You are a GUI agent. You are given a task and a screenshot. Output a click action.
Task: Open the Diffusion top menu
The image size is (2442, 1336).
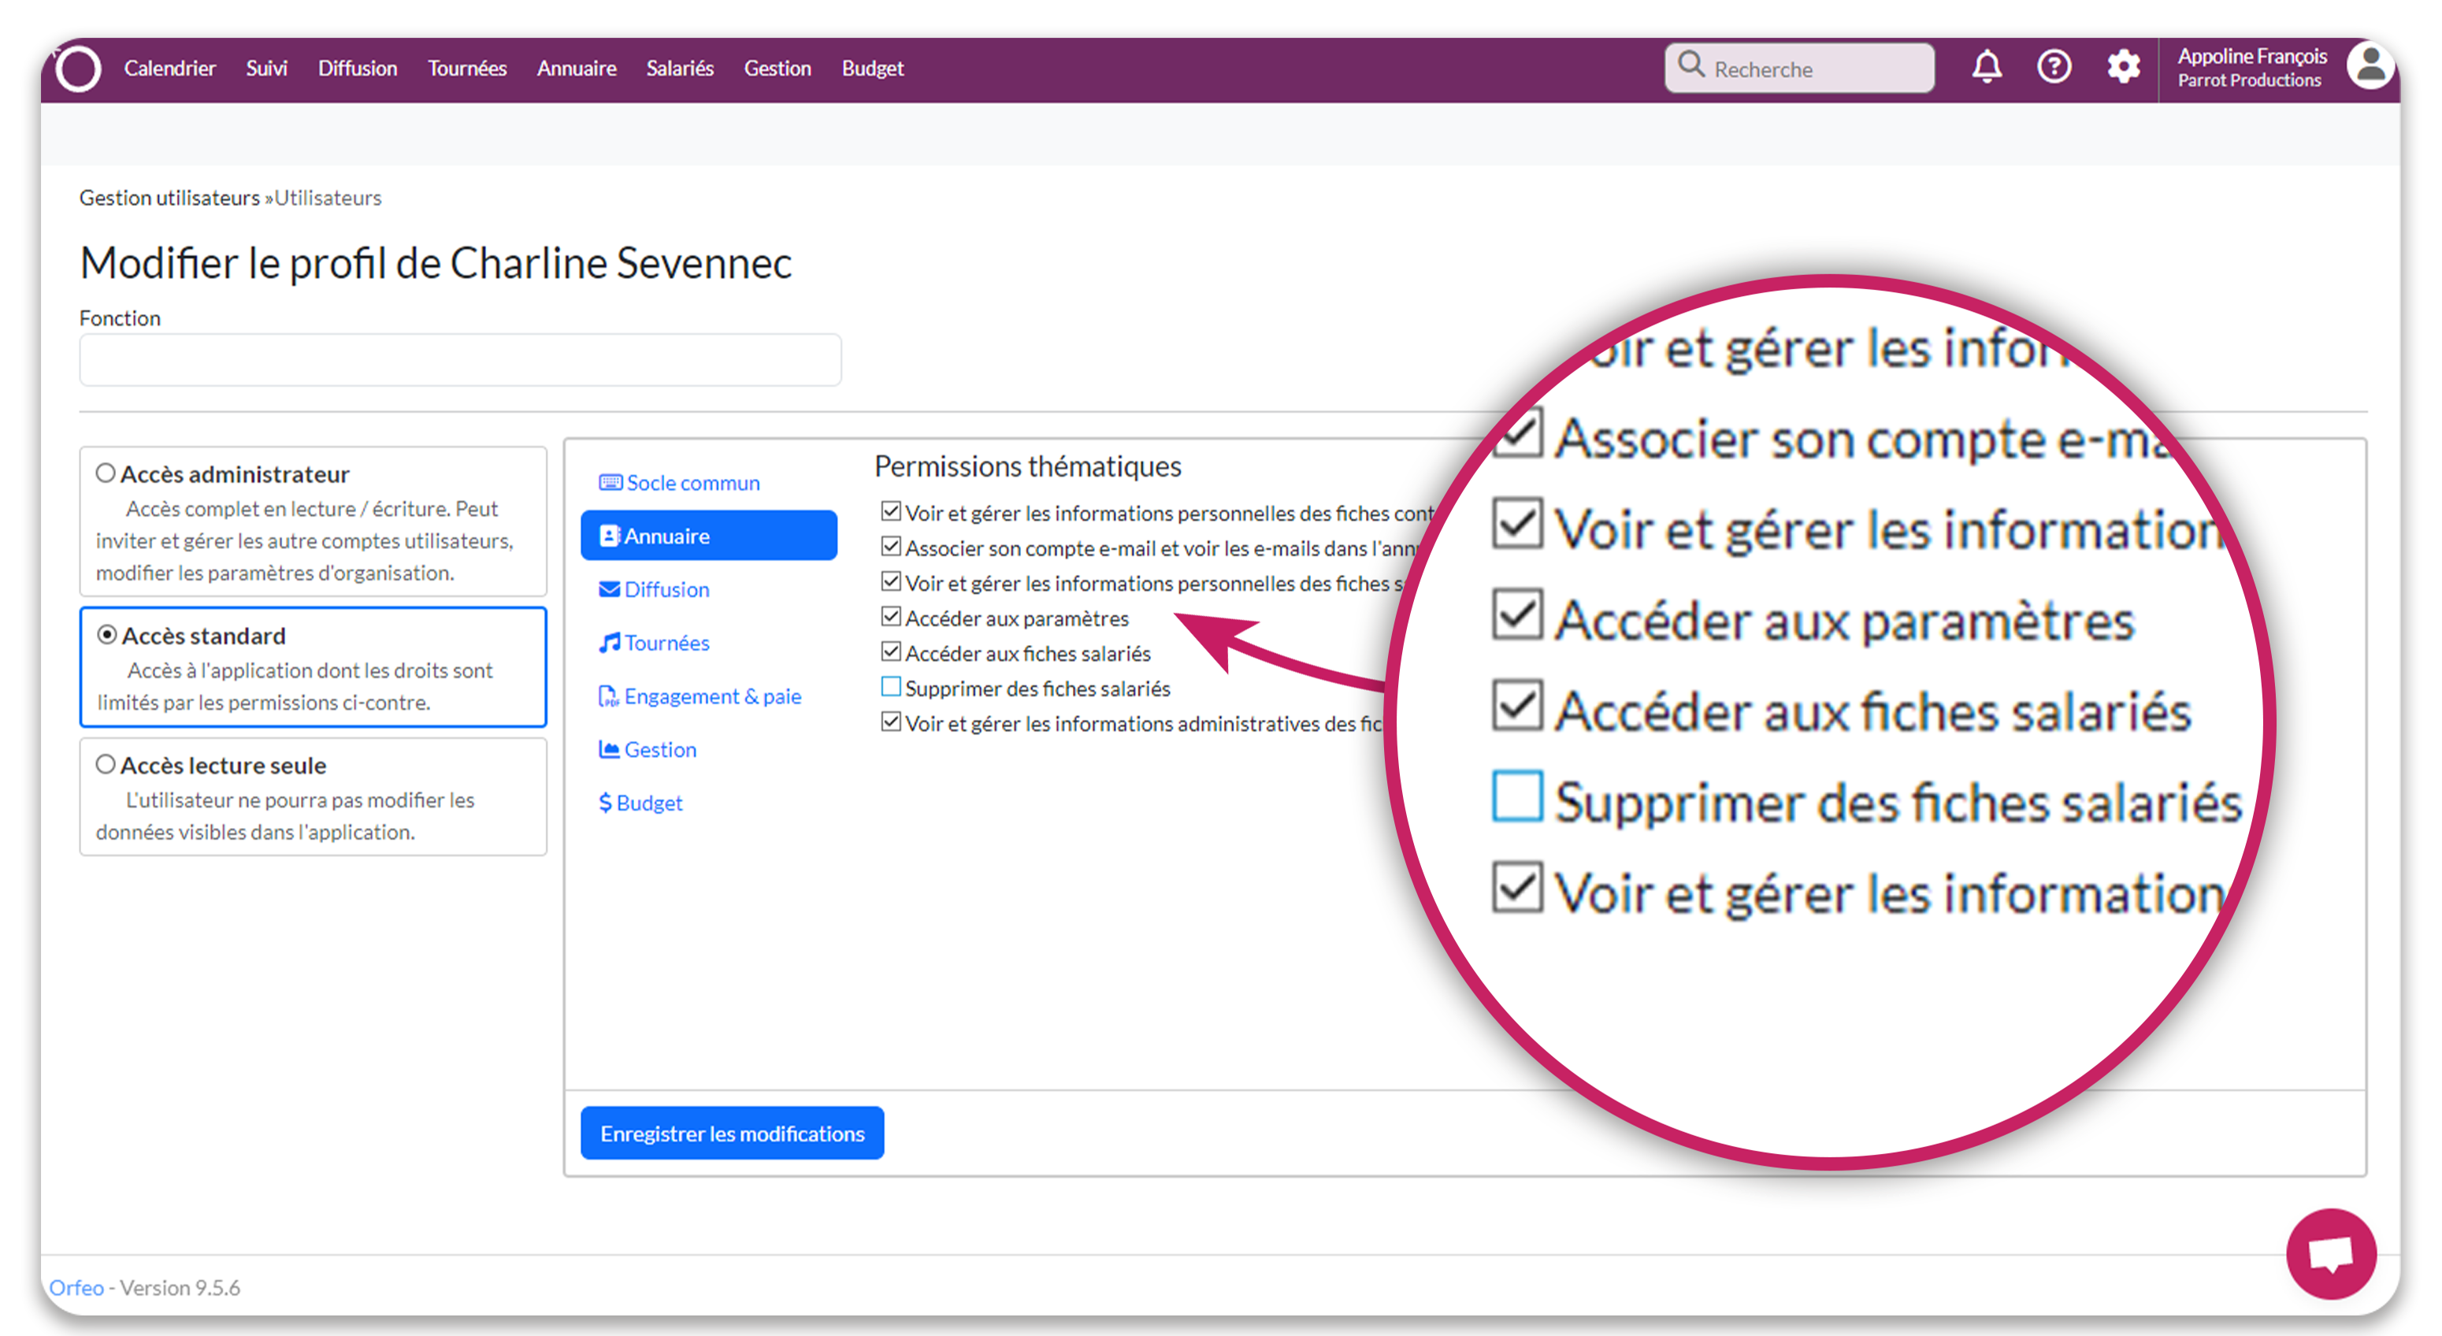pos(358,69)
